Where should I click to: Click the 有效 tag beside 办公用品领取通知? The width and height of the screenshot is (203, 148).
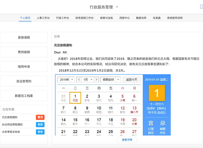tap(40, 124)
